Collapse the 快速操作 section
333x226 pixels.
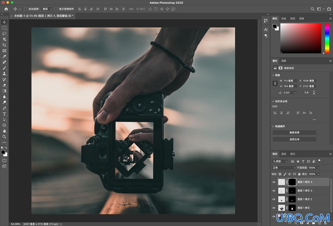273,126
